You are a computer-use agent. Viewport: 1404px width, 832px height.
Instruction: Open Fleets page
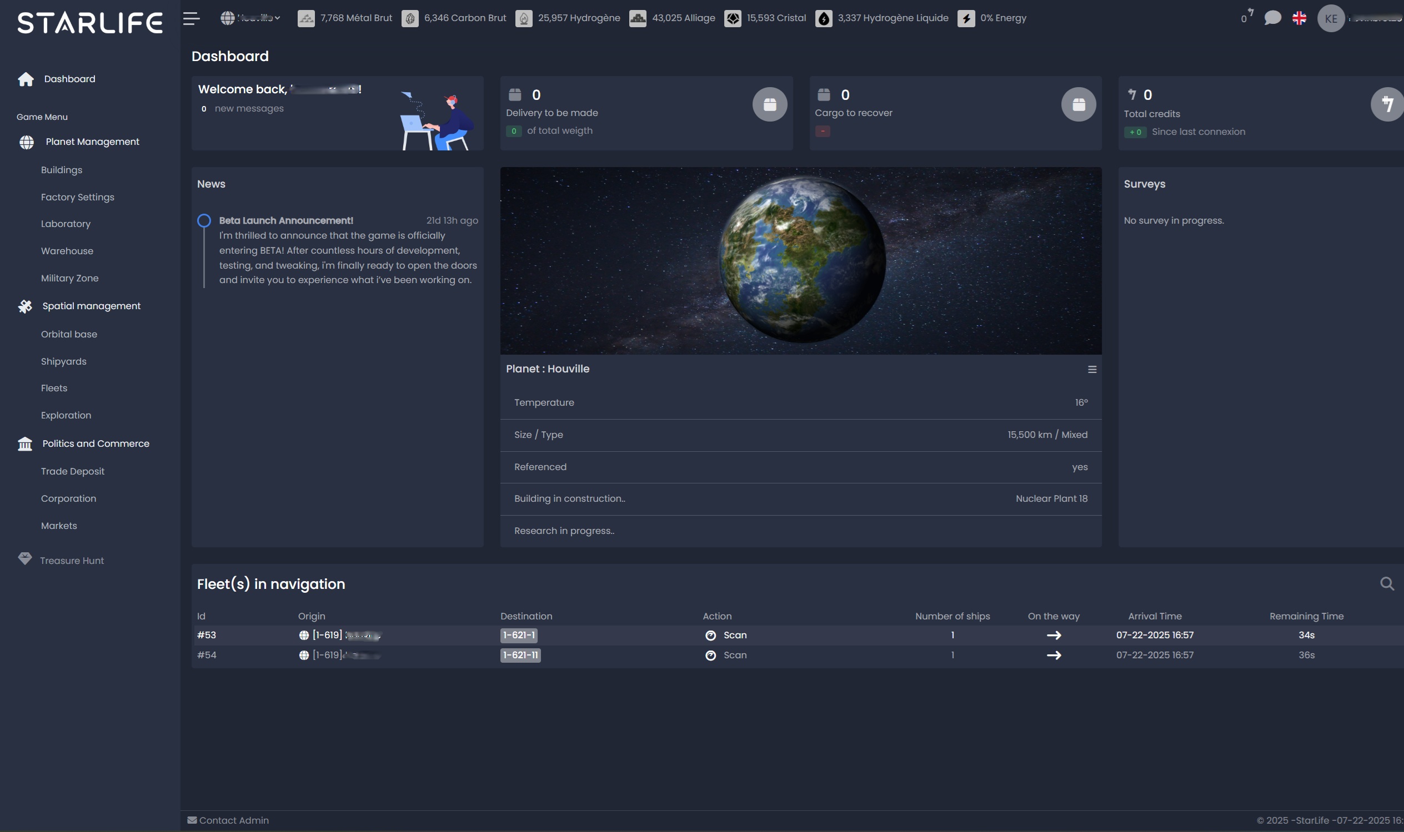tap(54, 388)
